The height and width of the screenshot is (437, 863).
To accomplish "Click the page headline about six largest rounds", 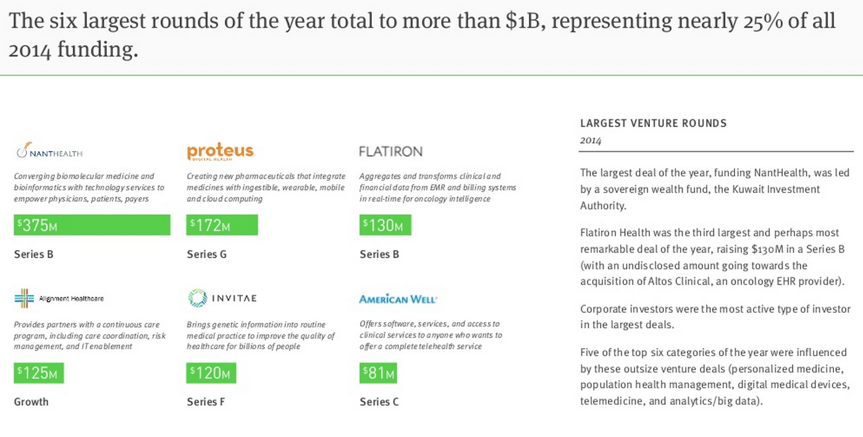I will pos(422,35).
